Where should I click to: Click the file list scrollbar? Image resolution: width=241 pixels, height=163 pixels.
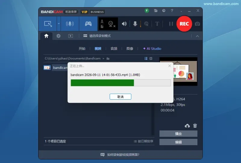click(x=153, y=119)
